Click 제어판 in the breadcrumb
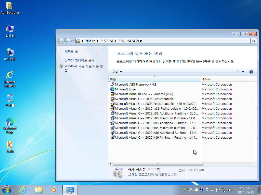This screenshot has width=261, height=195. [x=90, y=41]
